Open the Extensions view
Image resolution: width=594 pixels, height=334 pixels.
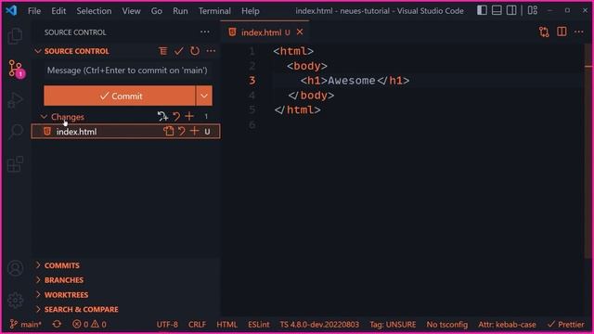coord(15,164)
